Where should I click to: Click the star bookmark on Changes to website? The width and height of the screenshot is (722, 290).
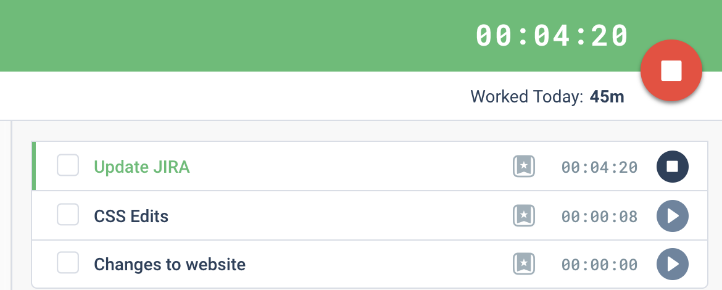(x=524, y=263)
